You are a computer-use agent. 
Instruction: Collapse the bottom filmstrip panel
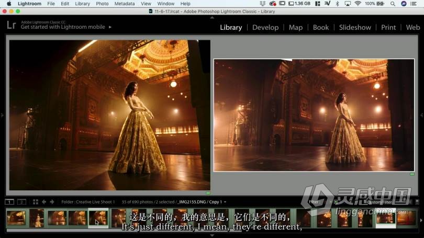click(x=212, y=235)
